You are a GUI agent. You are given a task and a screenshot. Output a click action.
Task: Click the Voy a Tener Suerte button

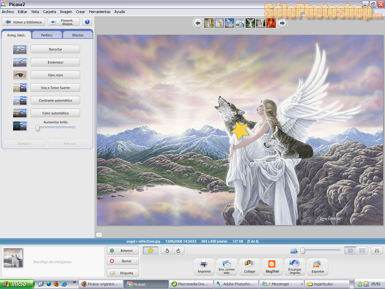click(55, 88)
